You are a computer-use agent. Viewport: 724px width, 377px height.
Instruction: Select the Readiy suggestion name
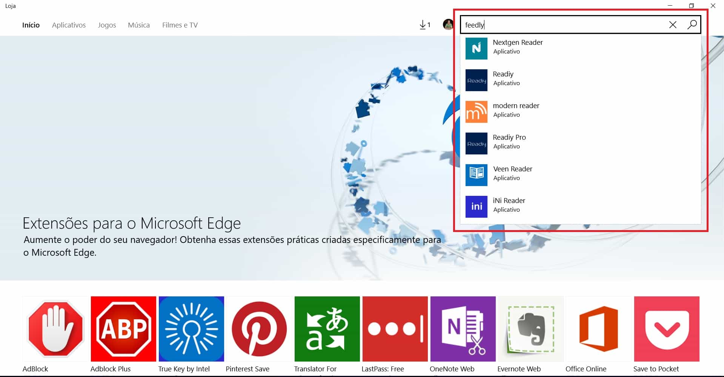503,74
